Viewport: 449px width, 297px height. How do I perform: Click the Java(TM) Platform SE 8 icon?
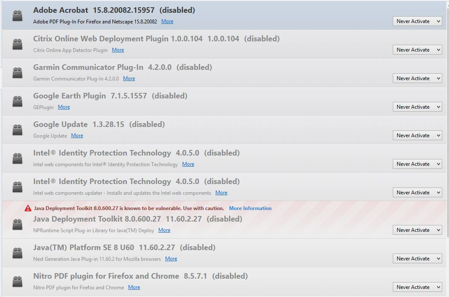pos(17,253)
